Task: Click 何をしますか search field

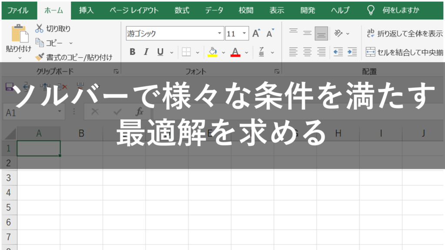Action: 400,10
